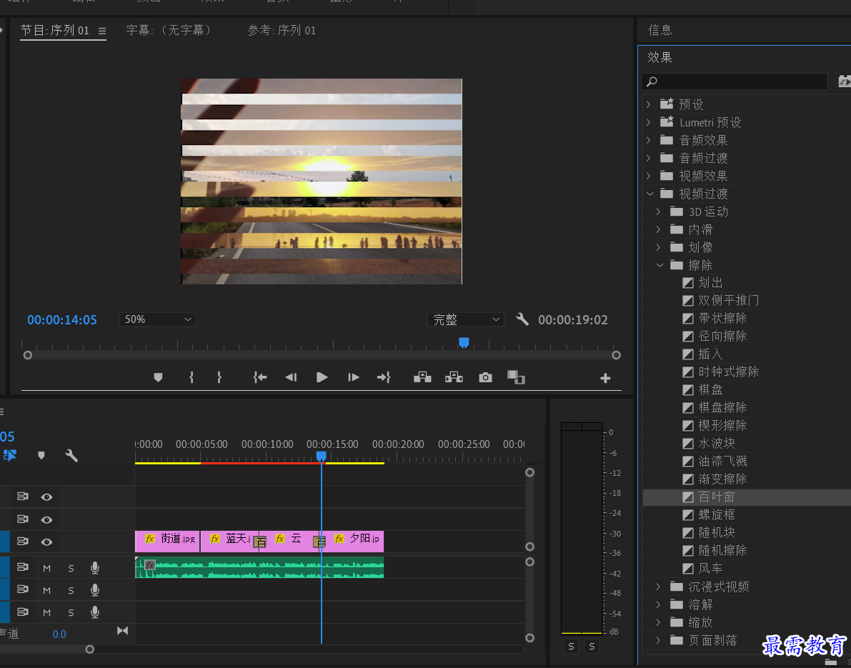Click the program monitor playhead marker
This screenshot has height=668, width=851.
[464, 342]
